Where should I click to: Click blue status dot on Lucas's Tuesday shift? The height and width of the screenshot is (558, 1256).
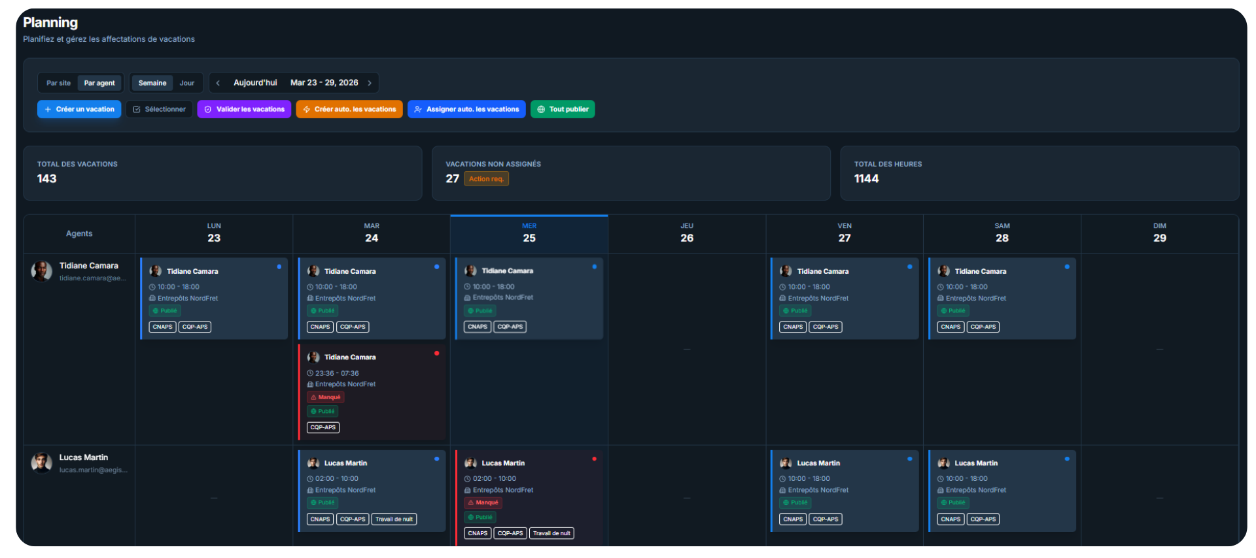[437, 459]
